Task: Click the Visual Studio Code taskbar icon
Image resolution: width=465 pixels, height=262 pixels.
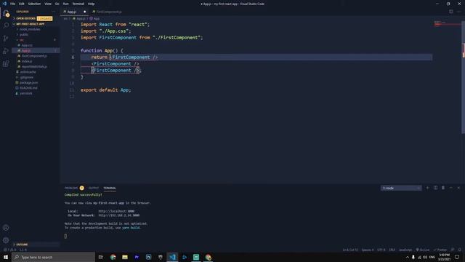Action: pos(172,257)
